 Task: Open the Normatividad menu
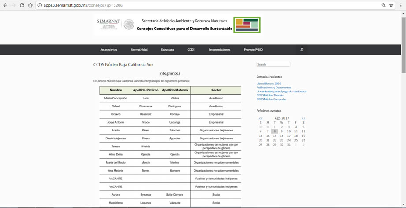point(139,50)
